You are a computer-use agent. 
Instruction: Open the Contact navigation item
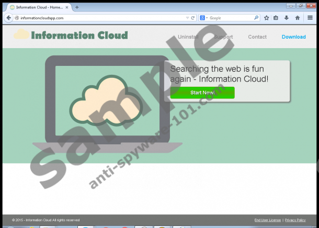click(257, 37)
